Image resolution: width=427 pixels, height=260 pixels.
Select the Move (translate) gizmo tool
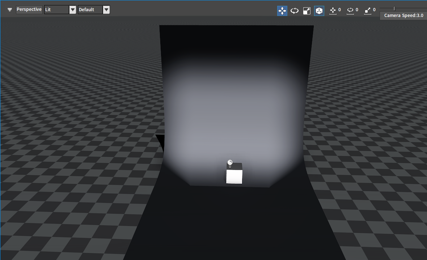(282, 11)
